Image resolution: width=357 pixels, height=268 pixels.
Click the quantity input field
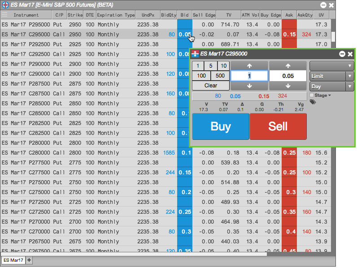(249, 76)
